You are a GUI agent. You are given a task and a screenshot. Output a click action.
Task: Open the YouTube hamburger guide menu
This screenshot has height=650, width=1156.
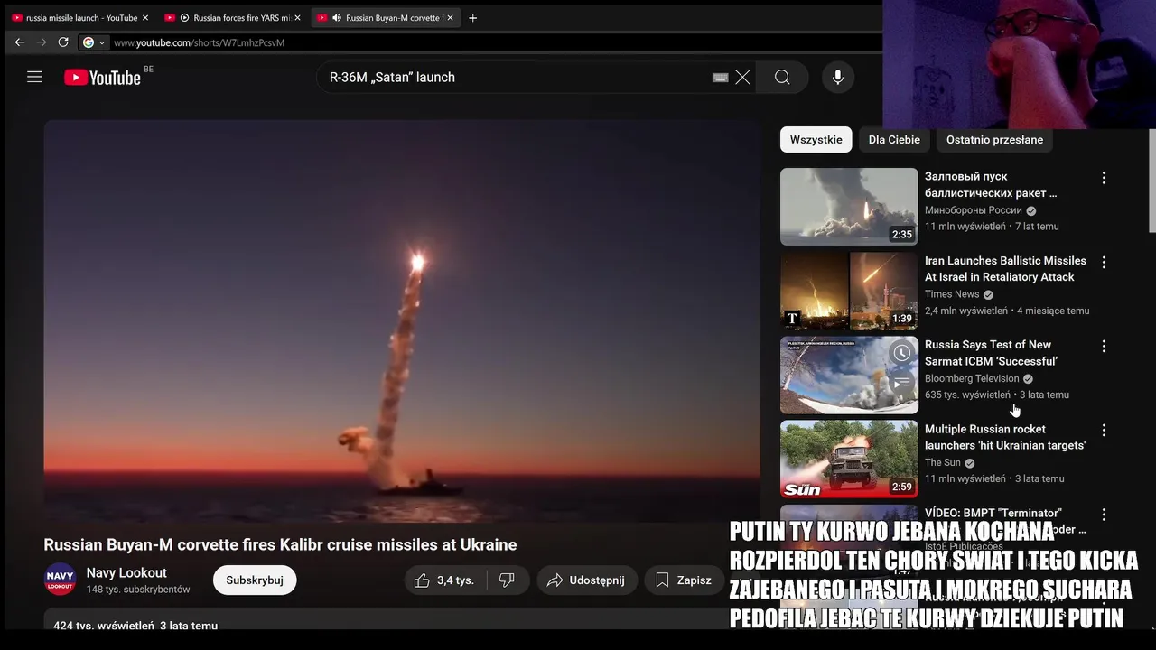(34, 78)
